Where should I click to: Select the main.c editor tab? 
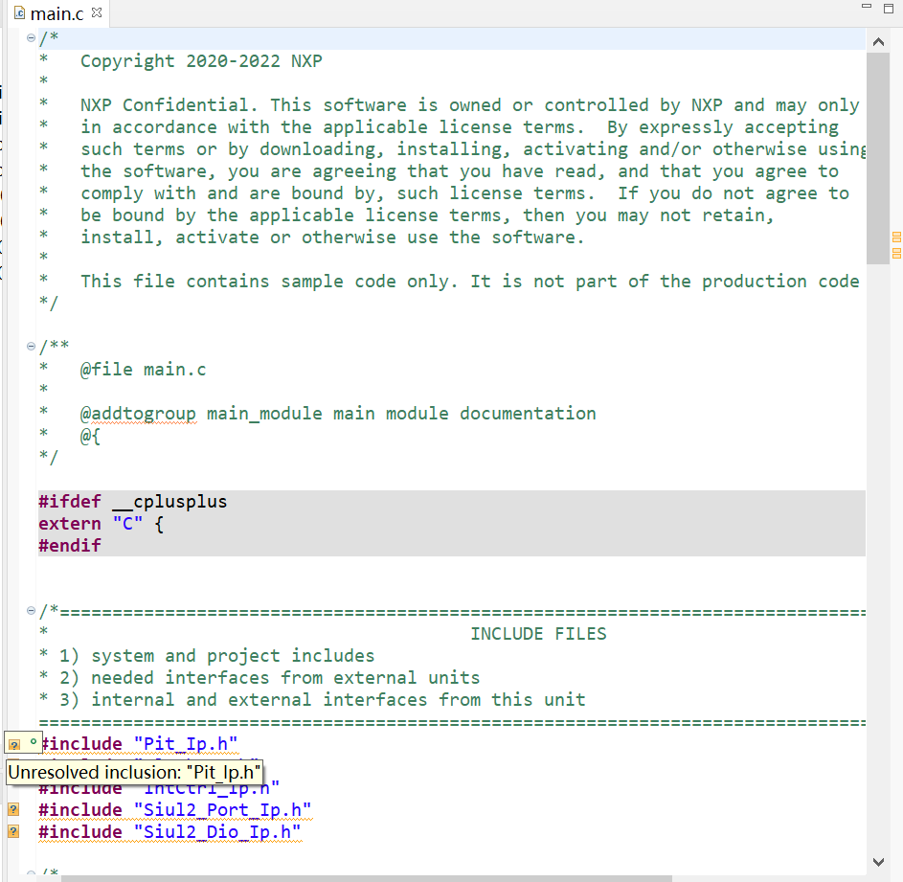click(x=57, y=13)
